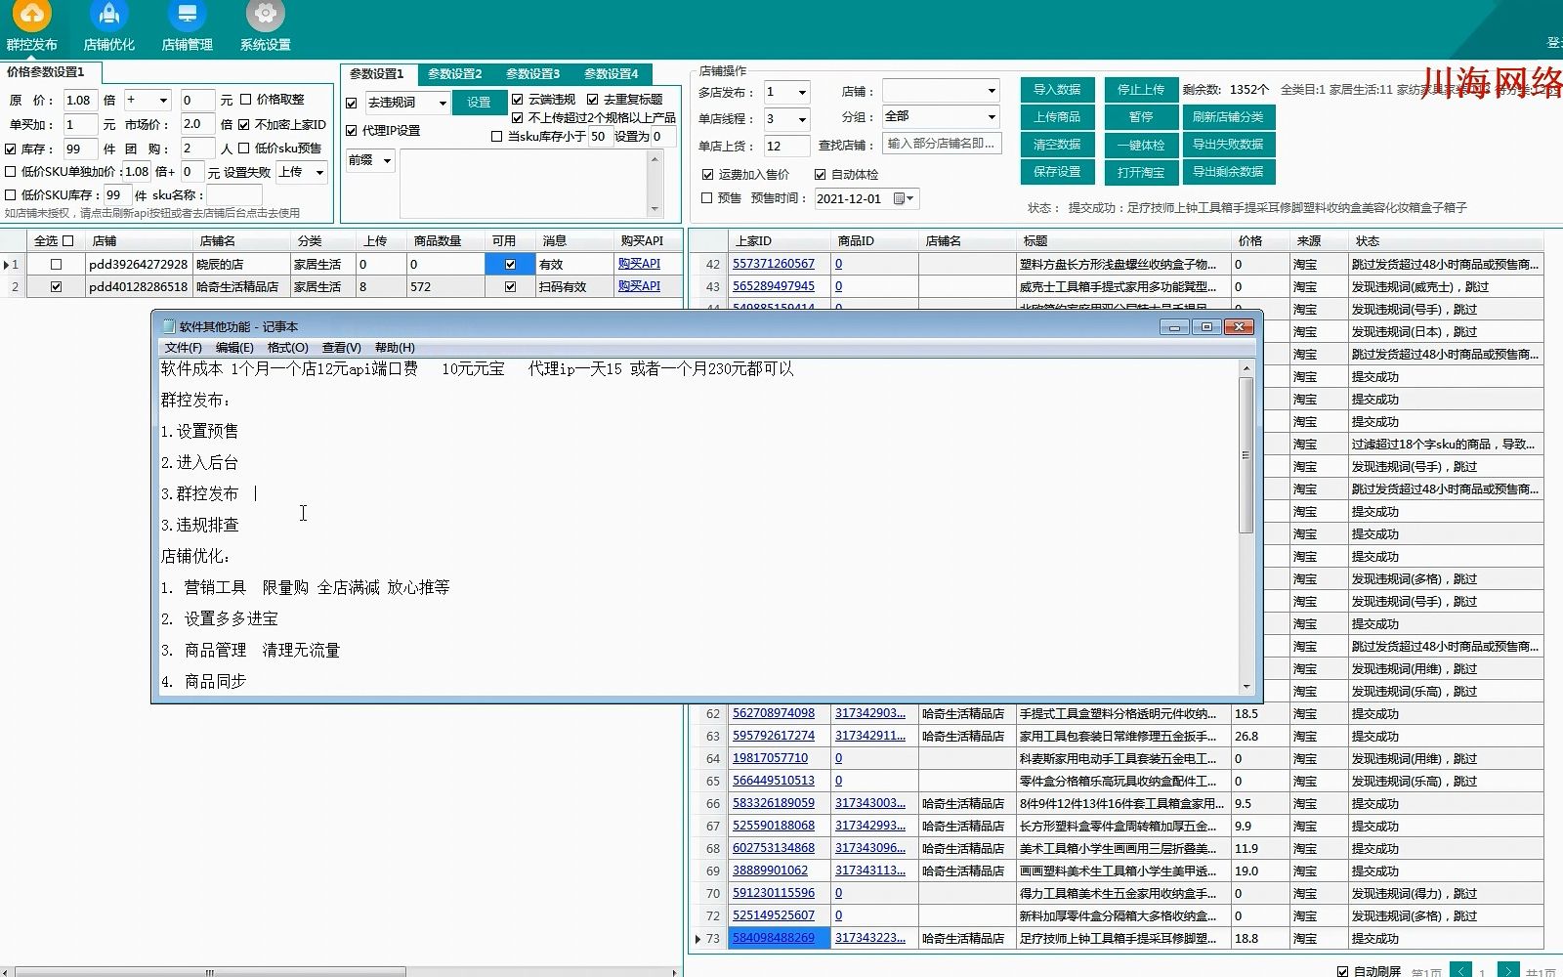This screenshot has width=1563, height=977.
Task: Click the 导出剩余数据 button
Action: (1228, 171)
